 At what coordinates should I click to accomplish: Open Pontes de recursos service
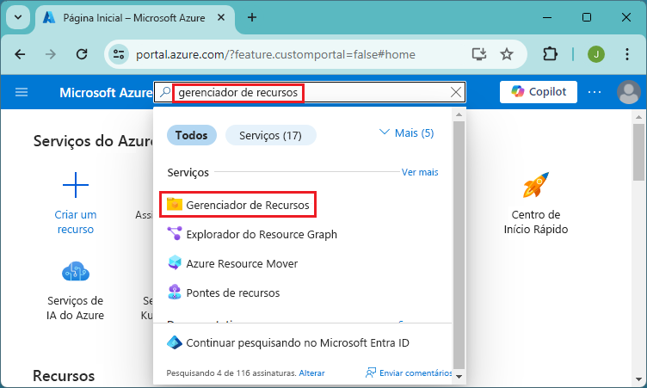[232, 293]
